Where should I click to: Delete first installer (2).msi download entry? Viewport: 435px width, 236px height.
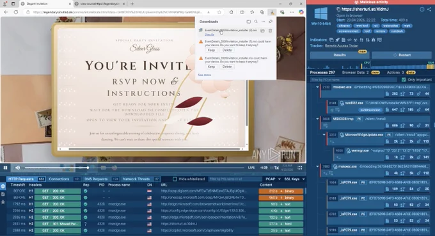tap(270, 31)
